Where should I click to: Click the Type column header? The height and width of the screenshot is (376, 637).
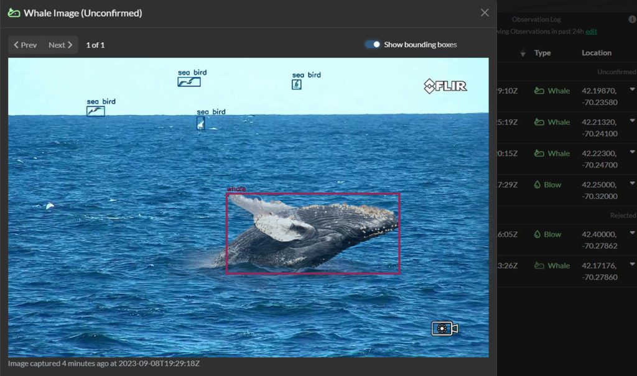point(542,53)
